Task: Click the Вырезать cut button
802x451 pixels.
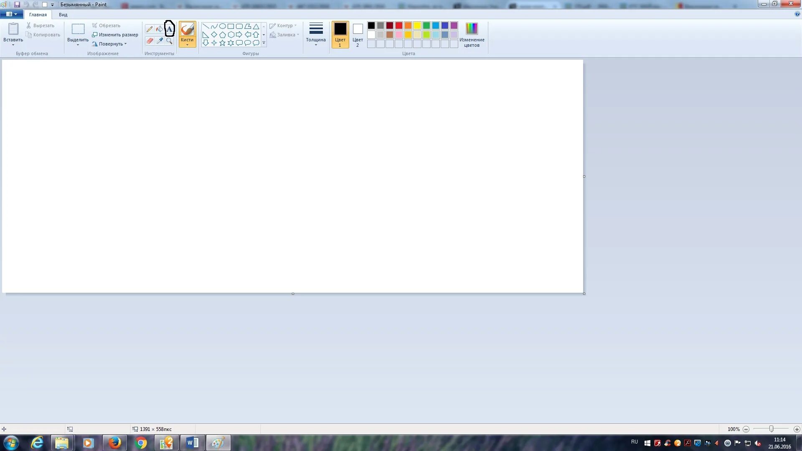Action: pos(40,25)
